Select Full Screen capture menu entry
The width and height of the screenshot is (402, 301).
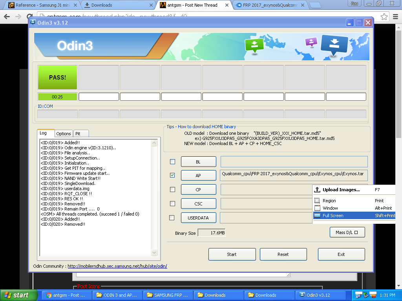[354, 216]
